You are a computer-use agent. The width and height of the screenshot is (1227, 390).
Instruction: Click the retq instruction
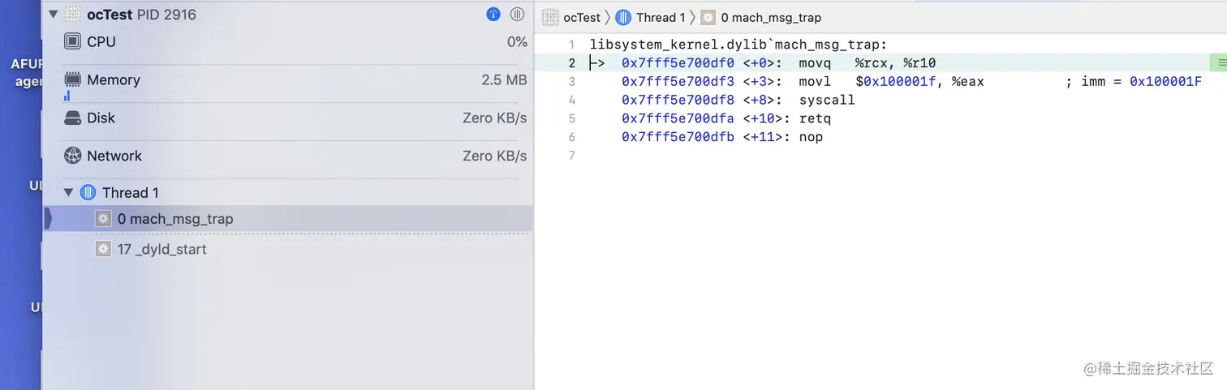(x=815, y=119)
